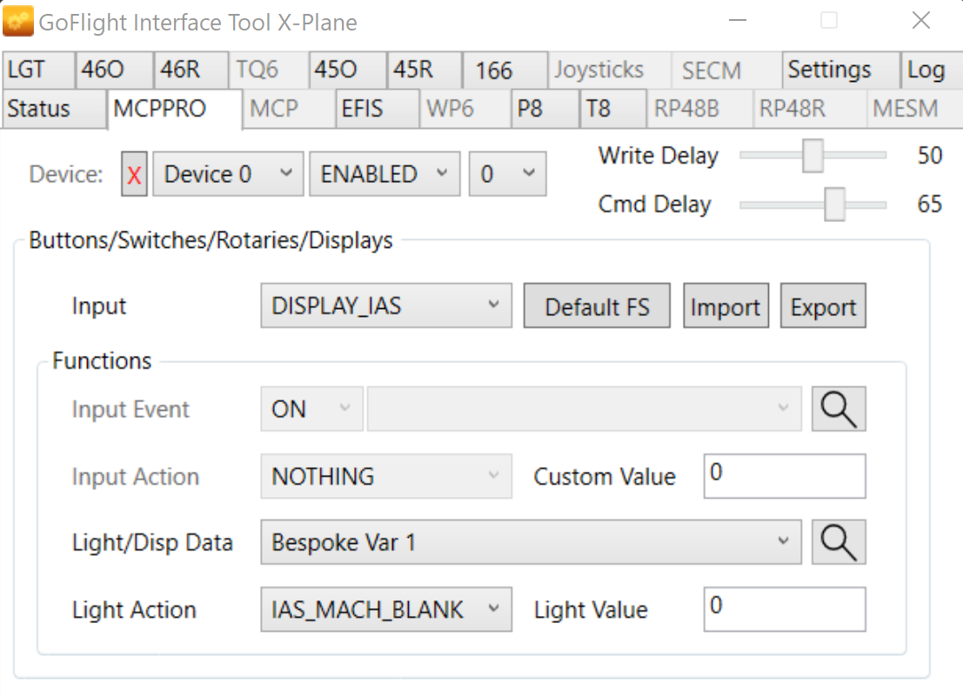
Task: Click the GoFlight app icon in title bar
Action: [x=17, y=22]
